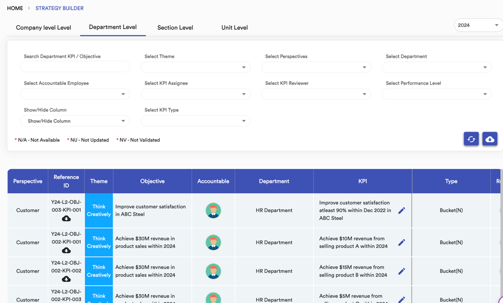
Task: Click the refresh data icon
Action: [x=471, y=139]
